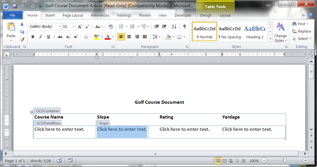This screenshot has width=317, height=167.
Task: Apply the Normal style
Action: coord(204,32)
